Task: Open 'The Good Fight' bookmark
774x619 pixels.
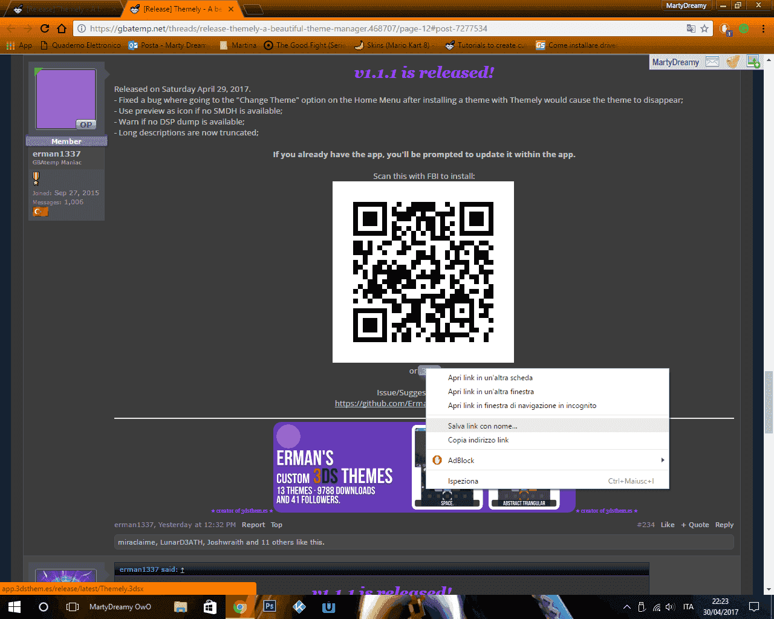Action: [x=305, y=45]
